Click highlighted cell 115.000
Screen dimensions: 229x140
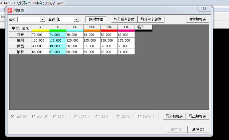[x=58, y=40]
